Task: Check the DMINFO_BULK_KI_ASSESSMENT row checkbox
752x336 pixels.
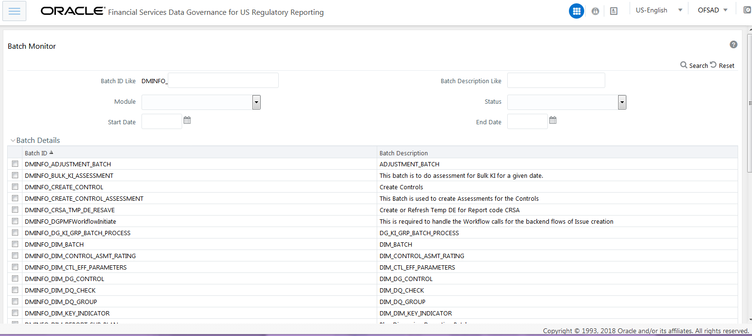Action: pos(15,175)
